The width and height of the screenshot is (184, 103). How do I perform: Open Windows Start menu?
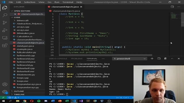coord(3,101)
